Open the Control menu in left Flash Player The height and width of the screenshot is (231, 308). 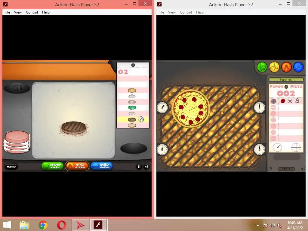click(x=32, y=12)
